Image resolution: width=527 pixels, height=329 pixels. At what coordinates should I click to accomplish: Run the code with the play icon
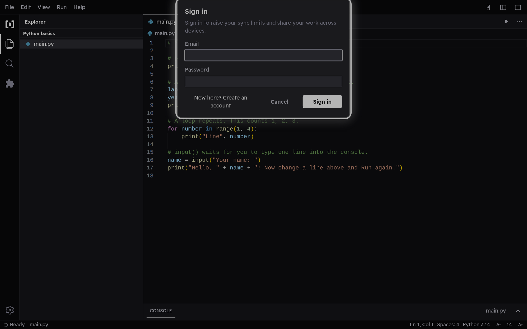[x=507, y=22]
